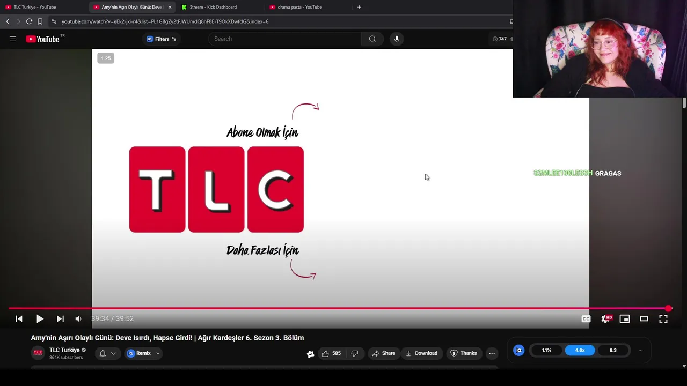This screenshot has width=687, height=386.
Task: Like the video with 585 likes
Action: tap(331, 353)
